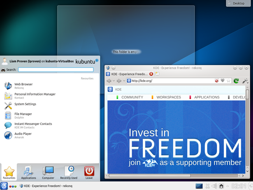Click the rekonq horizontal scrollbar thumb
The width and height of the screenshot is (253, 190).
[x=149, y=176]
